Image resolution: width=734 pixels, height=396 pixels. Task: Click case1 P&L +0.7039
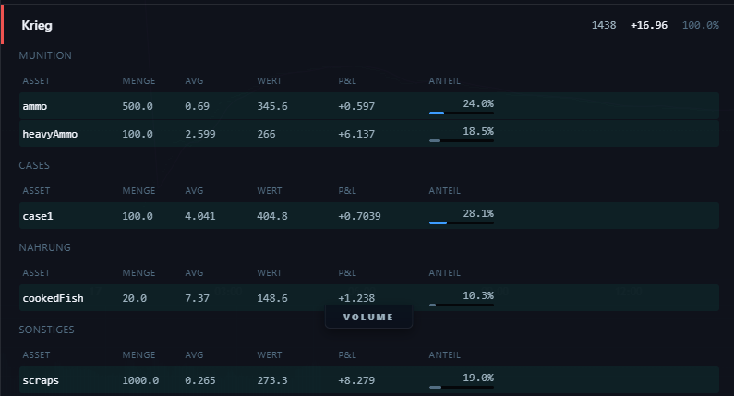tap(359, 216)
